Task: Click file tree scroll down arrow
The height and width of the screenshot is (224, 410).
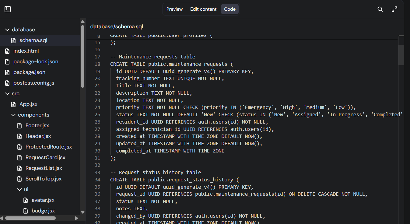Action: click(x=82, y=212)
